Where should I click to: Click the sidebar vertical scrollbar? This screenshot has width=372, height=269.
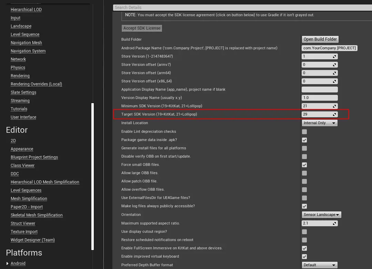point(92,176)
